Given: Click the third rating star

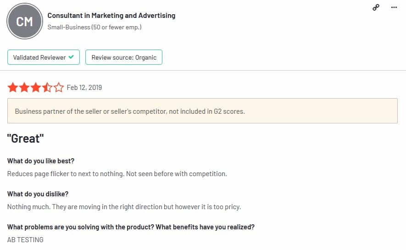Looking at the screenshot, I should [x=35, y=88].
